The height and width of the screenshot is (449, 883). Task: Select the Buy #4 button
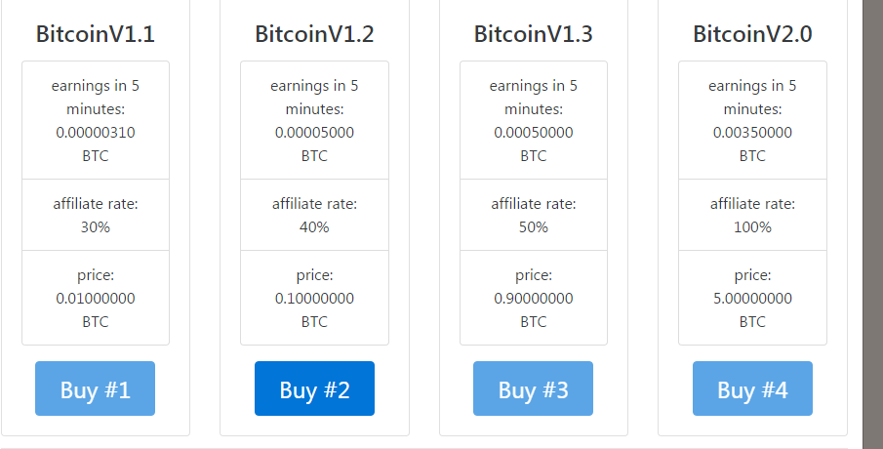pyautogui.click(x=752, y=388)
